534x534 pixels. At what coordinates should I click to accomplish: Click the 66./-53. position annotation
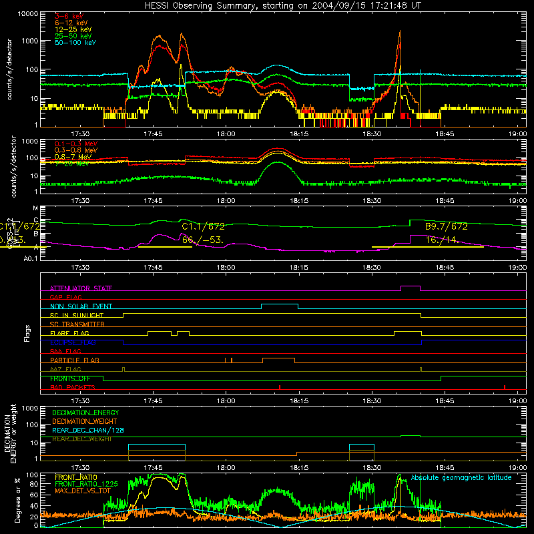click(x=203, y=240)
